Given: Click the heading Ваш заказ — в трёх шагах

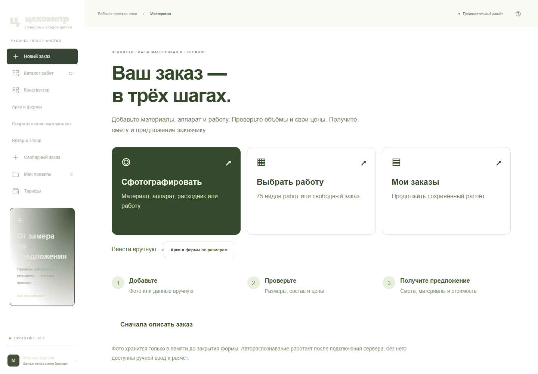Looking at the screenshot, I should coord(171,84).
